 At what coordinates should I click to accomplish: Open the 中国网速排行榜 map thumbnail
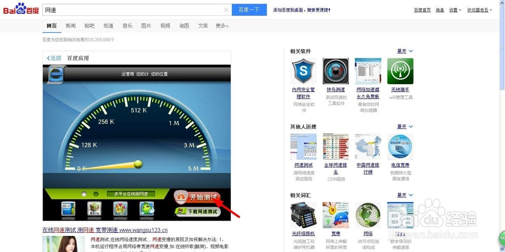coord(368,147)
